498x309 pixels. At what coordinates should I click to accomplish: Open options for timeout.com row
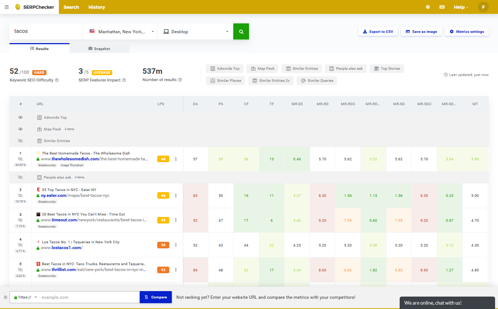(x=176, y=220)
